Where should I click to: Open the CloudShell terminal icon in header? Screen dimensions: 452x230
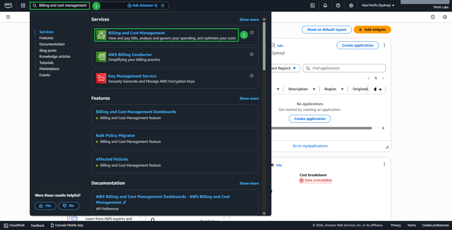[x=313, y=5]
